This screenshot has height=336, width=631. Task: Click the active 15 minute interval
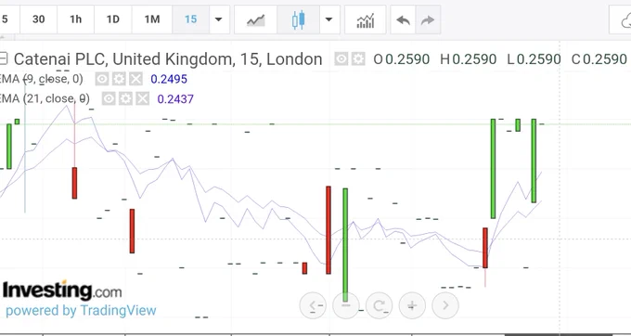coord(191,19)
